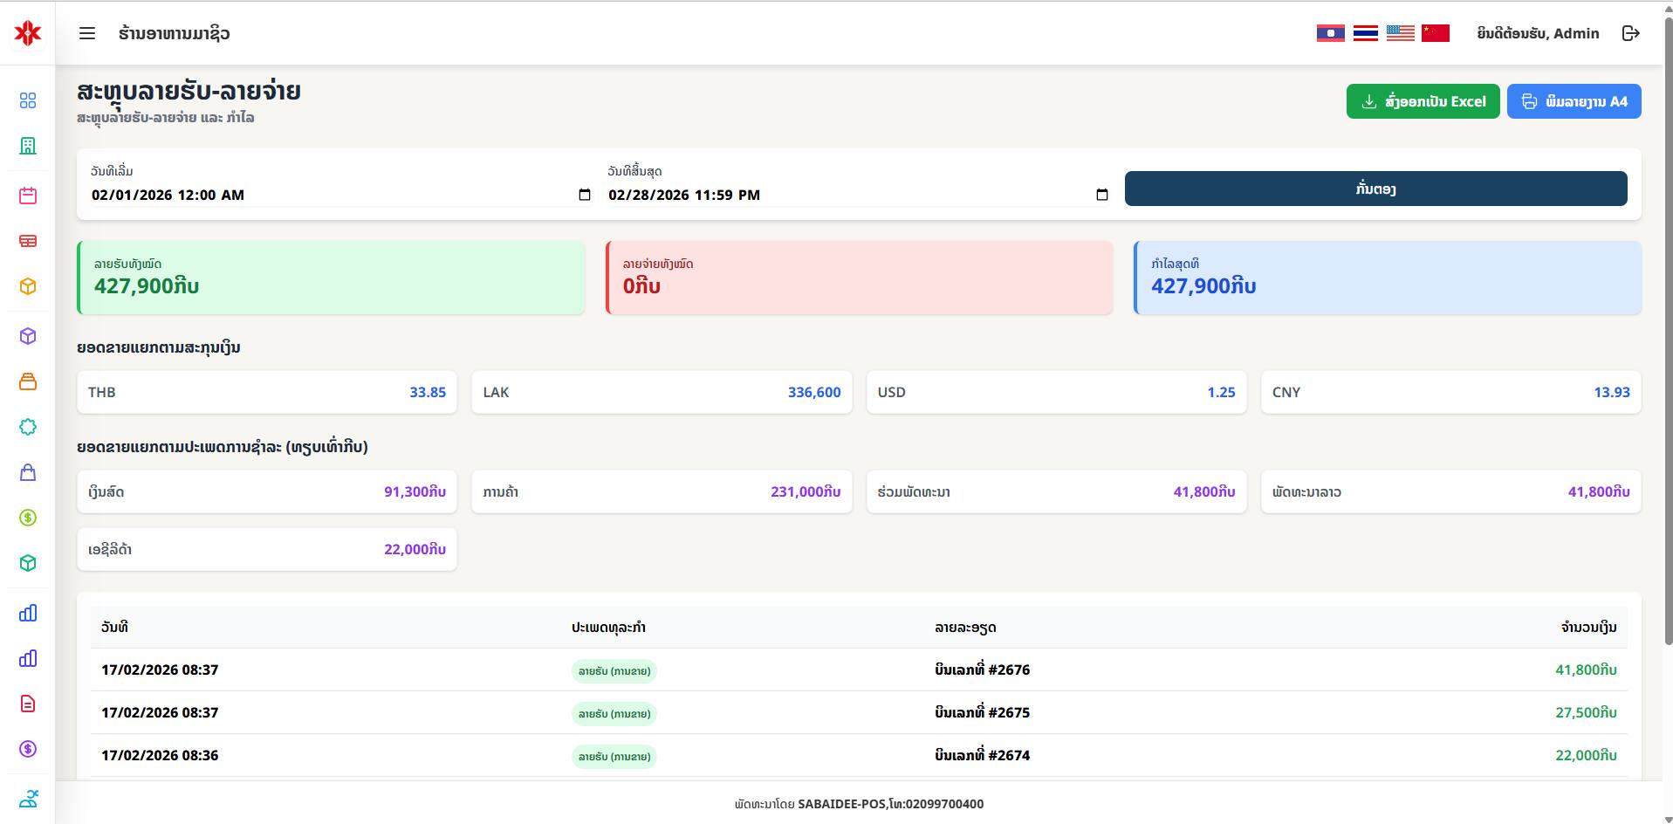Screen dimensions: 1673x824
Task: Open the dashboard grid icon in sidebar
Action: tap(28, 100)
